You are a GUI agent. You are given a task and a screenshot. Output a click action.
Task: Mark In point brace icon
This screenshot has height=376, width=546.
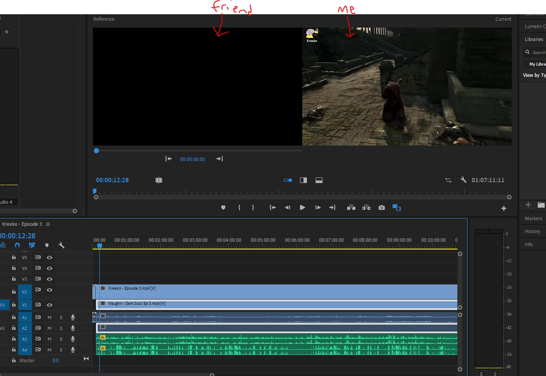pyautogui.click(x=239, y=208)
